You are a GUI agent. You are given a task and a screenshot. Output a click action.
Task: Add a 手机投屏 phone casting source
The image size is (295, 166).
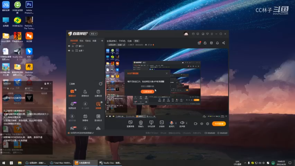(x=151, y=124)
